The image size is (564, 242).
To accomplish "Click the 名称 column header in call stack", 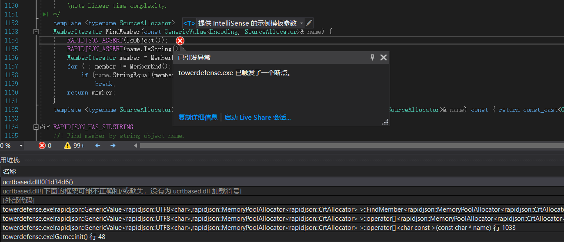I will 10,172.
